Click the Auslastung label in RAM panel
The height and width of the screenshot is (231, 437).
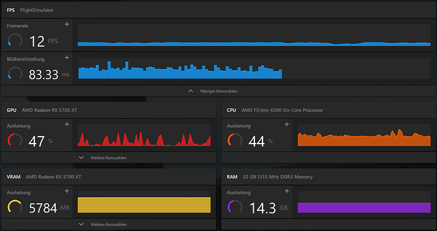[238, 192]
